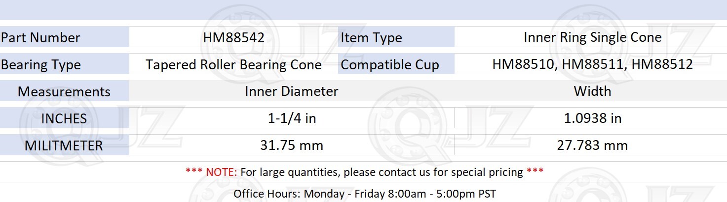This screenshot has width=727, height=202.
Task: Select the 27.783 mm width value
Action: click(x=592, y=145)
